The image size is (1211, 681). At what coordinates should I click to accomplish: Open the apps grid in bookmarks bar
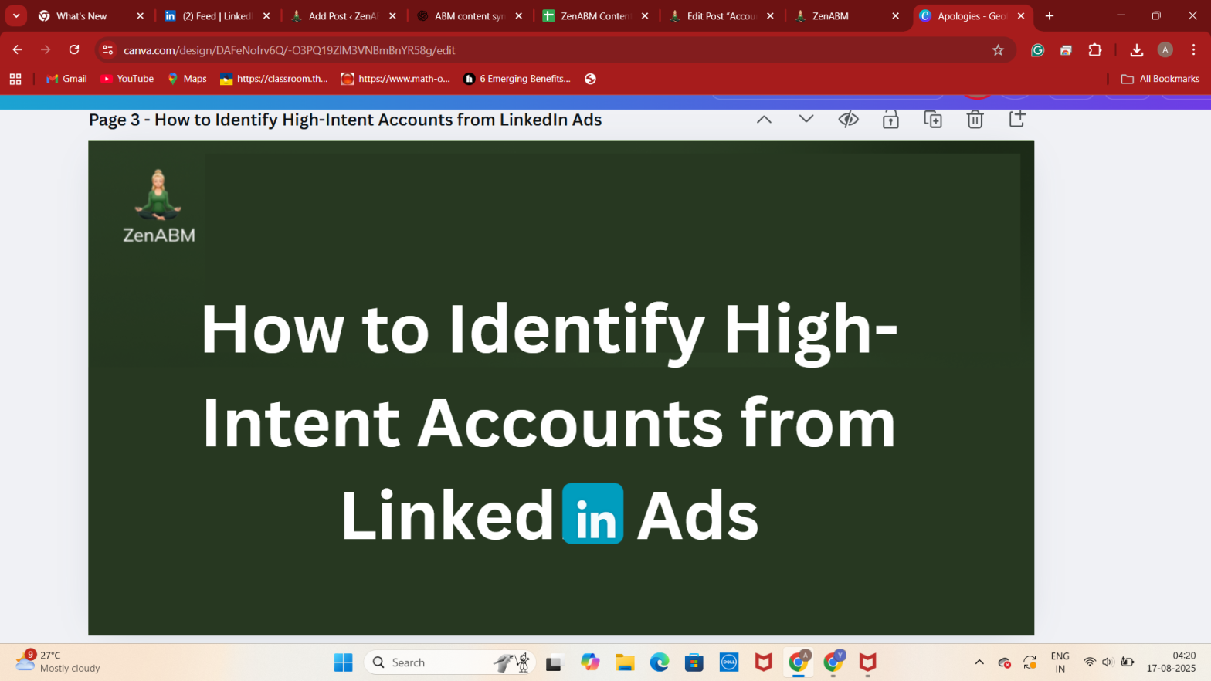pos(15,79)
